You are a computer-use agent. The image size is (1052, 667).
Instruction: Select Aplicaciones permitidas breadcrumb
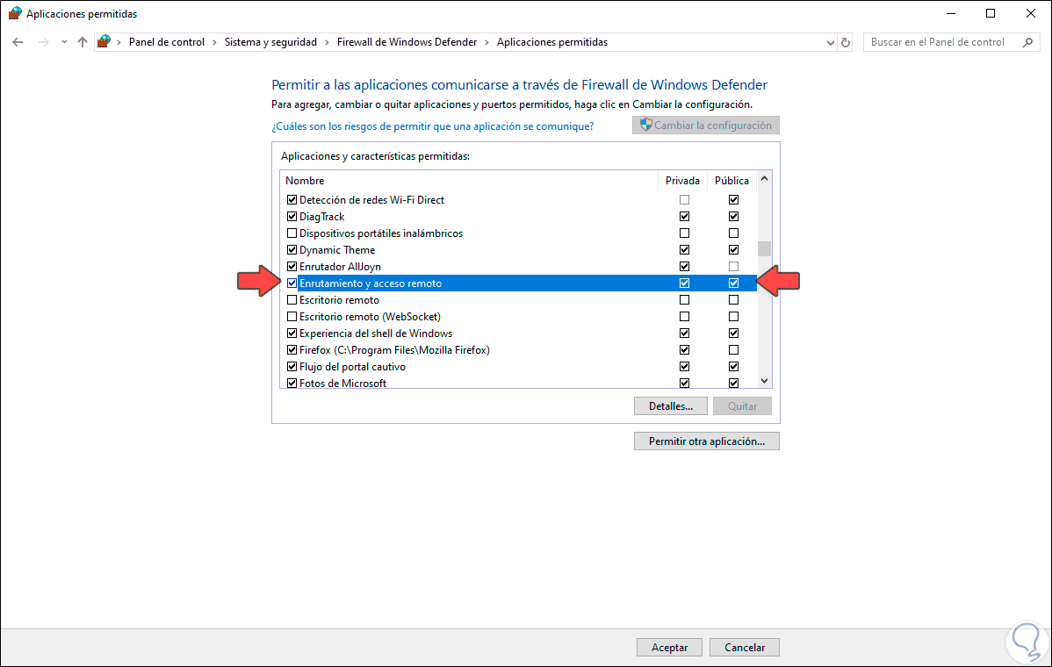[x=552, y=42]
